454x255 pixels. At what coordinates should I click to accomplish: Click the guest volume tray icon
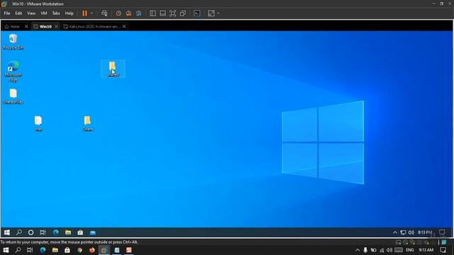[x=411, y=232]
